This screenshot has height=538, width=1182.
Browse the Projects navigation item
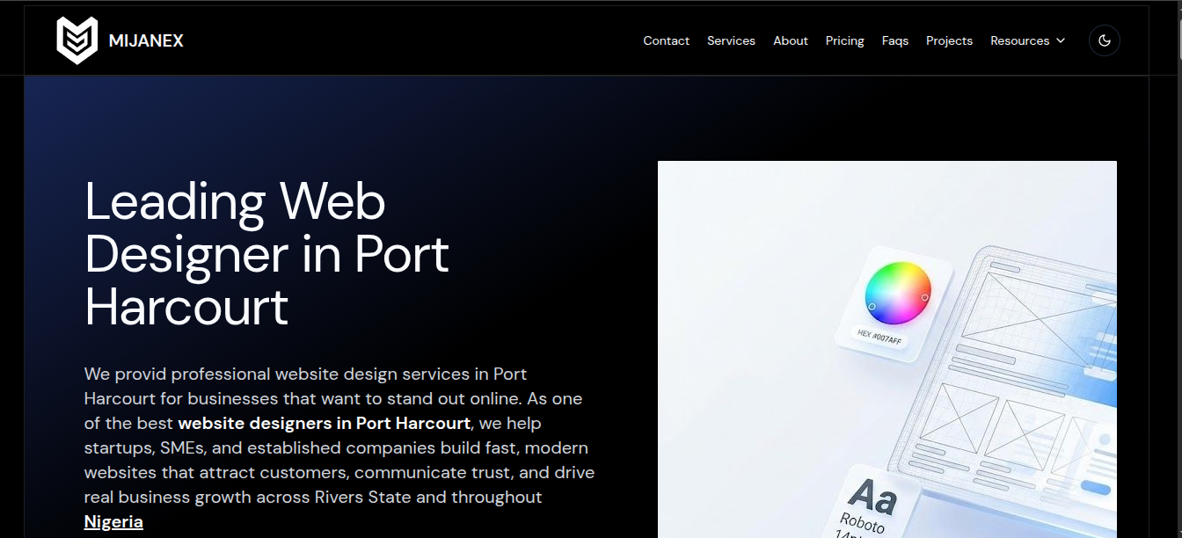pyautogui.click(x=949, y=40)
